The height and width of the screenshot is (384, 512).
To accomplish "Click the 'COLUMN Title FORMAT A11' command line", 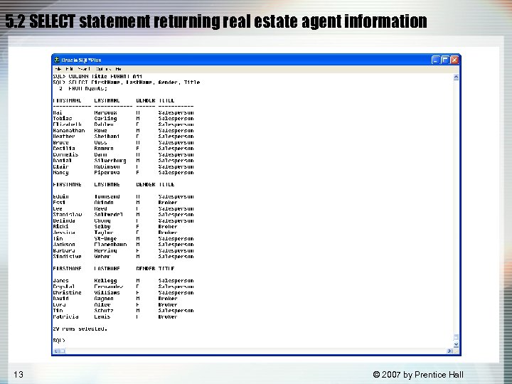I will click(x=97, y=76).
